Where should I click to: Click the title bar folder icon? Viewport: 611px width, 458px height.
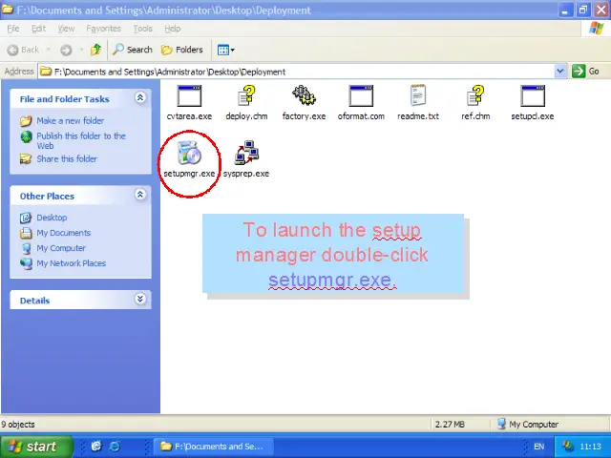click(7, 10)
